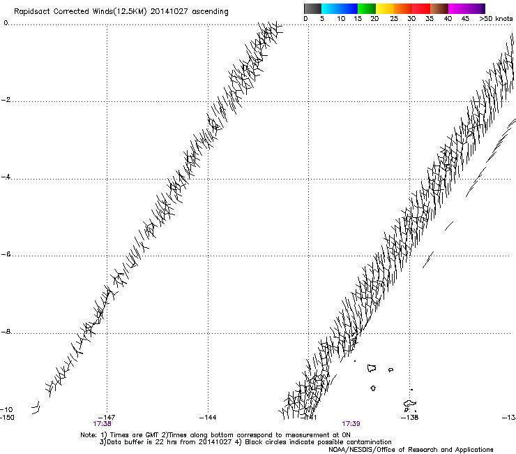The width and height of the screenshot is (516, 454).
Task: Click the blue 10-15 knots legend swatch
Action: coord(348,8)
